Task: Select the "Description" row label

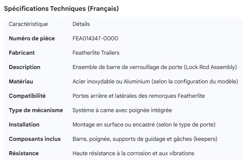Action: pos(25,67)
